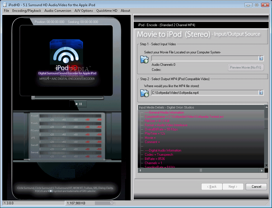Click the output MP4 browse folder icon

pos(144,93)
